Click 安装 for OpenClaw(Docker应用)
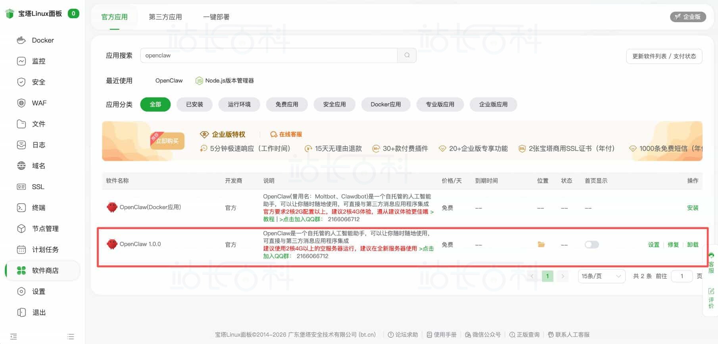 693,208
